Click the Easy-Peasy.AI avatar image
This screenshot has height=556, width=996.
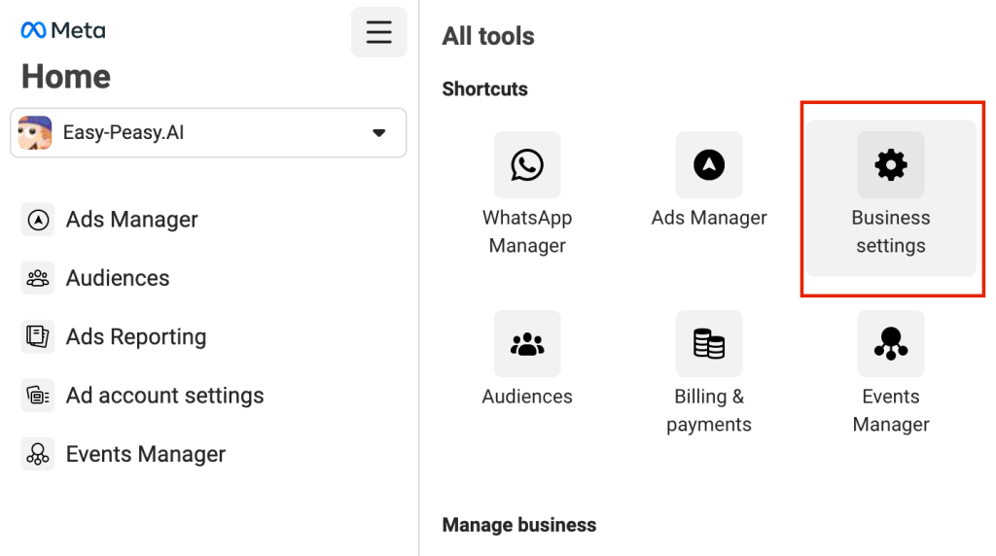(x=35, y=132)
